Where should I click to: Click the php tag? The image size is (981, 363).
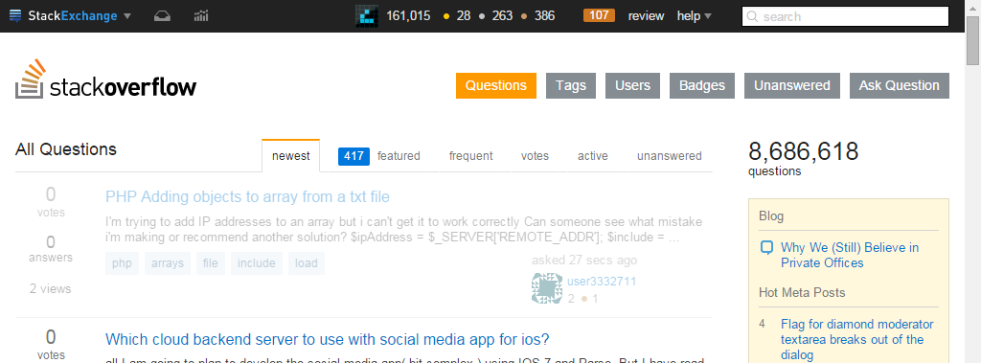pyautogui.click(x=122, y=263)
